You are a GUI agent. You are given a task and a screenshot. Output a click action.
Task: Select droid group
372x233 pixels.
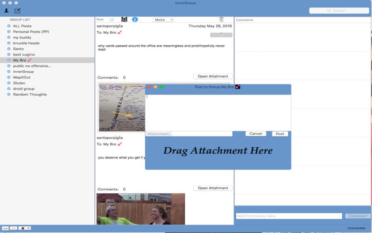tap(24, 89)
